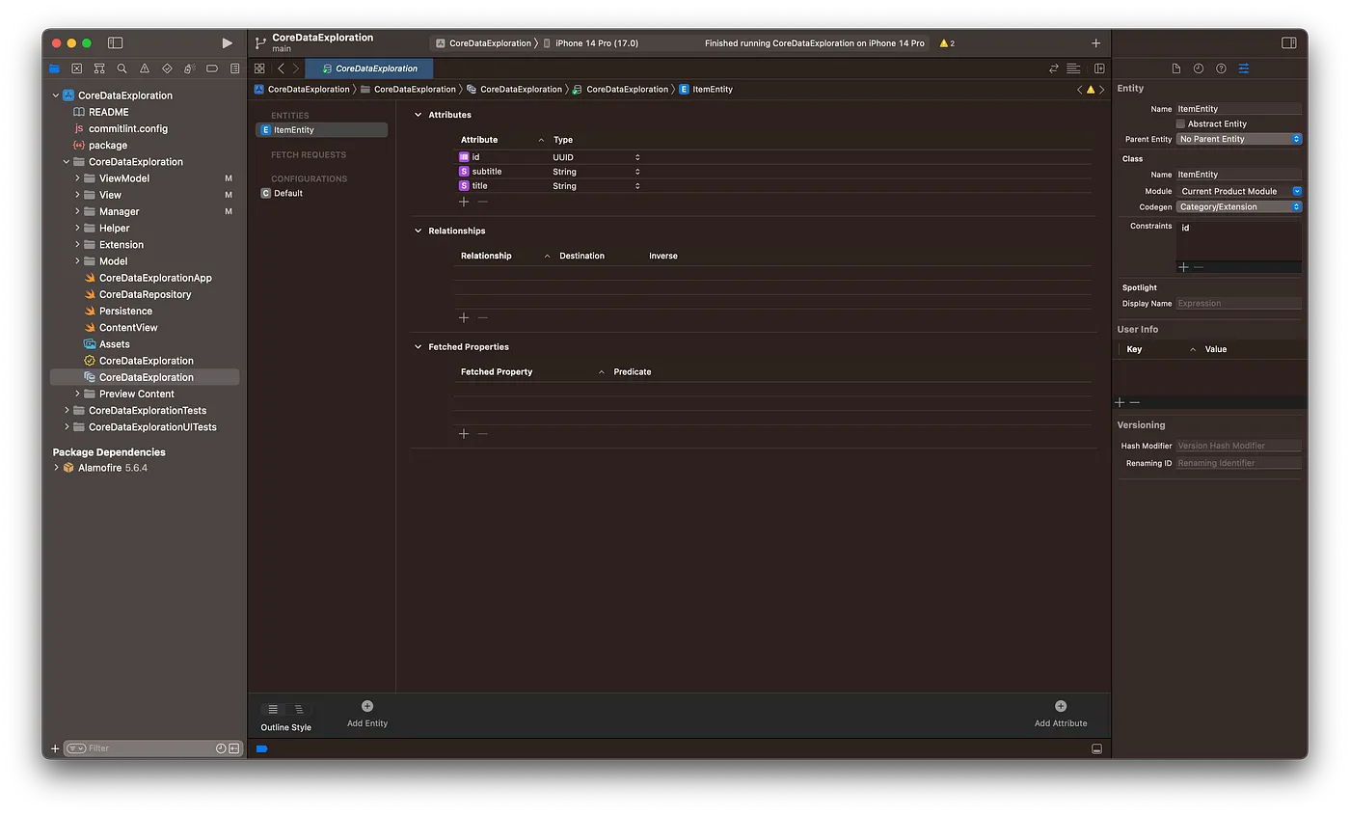Select the project navigator folder icon

pos(54,68)
